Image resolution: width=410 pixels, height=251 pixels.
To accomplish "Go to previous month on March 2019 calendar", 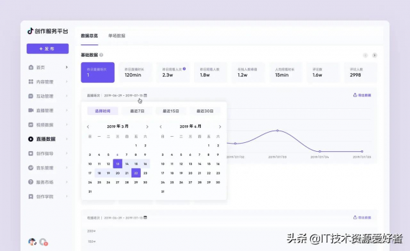I will 88,127.
